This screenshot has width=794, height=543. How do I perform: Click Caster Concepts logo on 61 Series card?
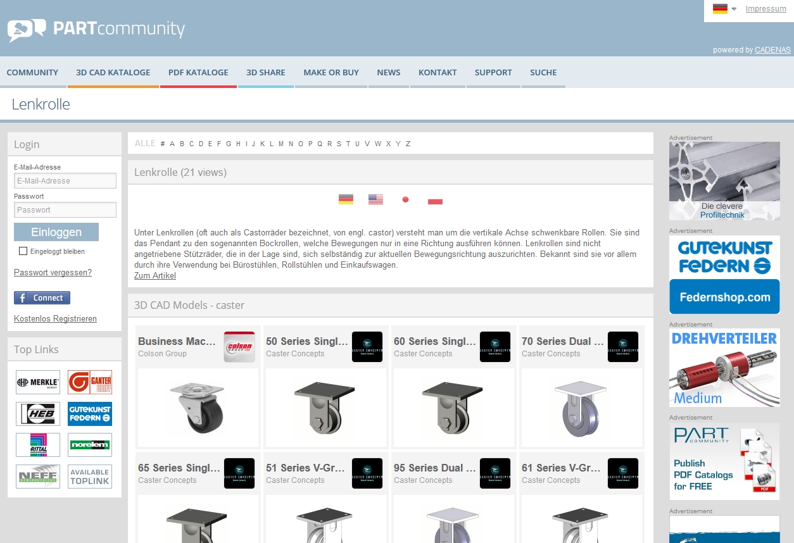[623, 473]
